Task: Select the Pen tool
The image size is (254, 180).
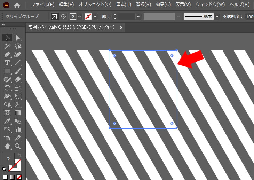Action: 7,55
